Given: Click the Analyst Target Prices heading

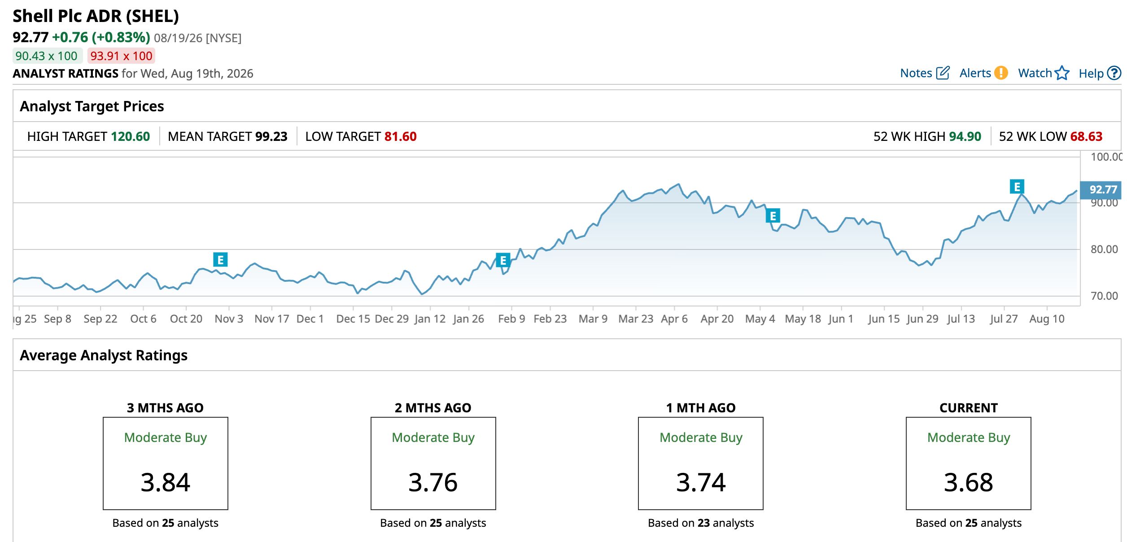Looking at the screenshot, I should coord(92,106).
